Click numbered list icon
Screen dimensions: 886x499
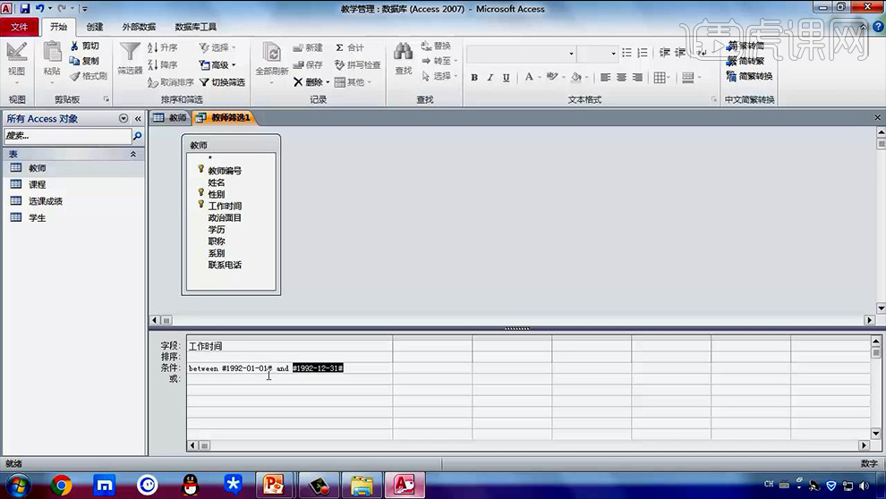[643, 53]
